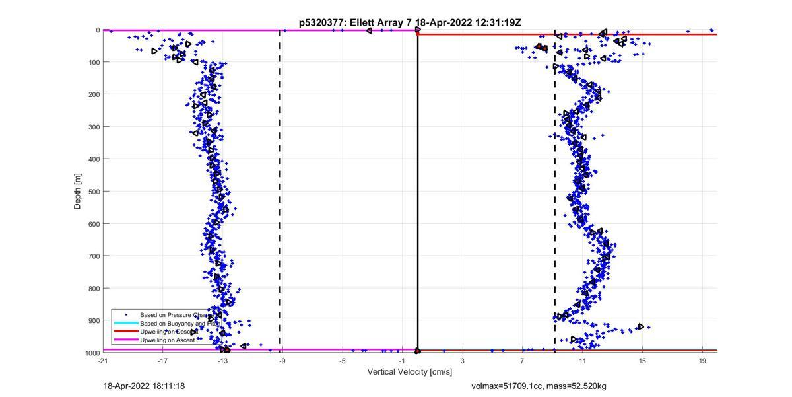Click legend entry 'Based on Buoyancy and Pitch'

[179, 324]
